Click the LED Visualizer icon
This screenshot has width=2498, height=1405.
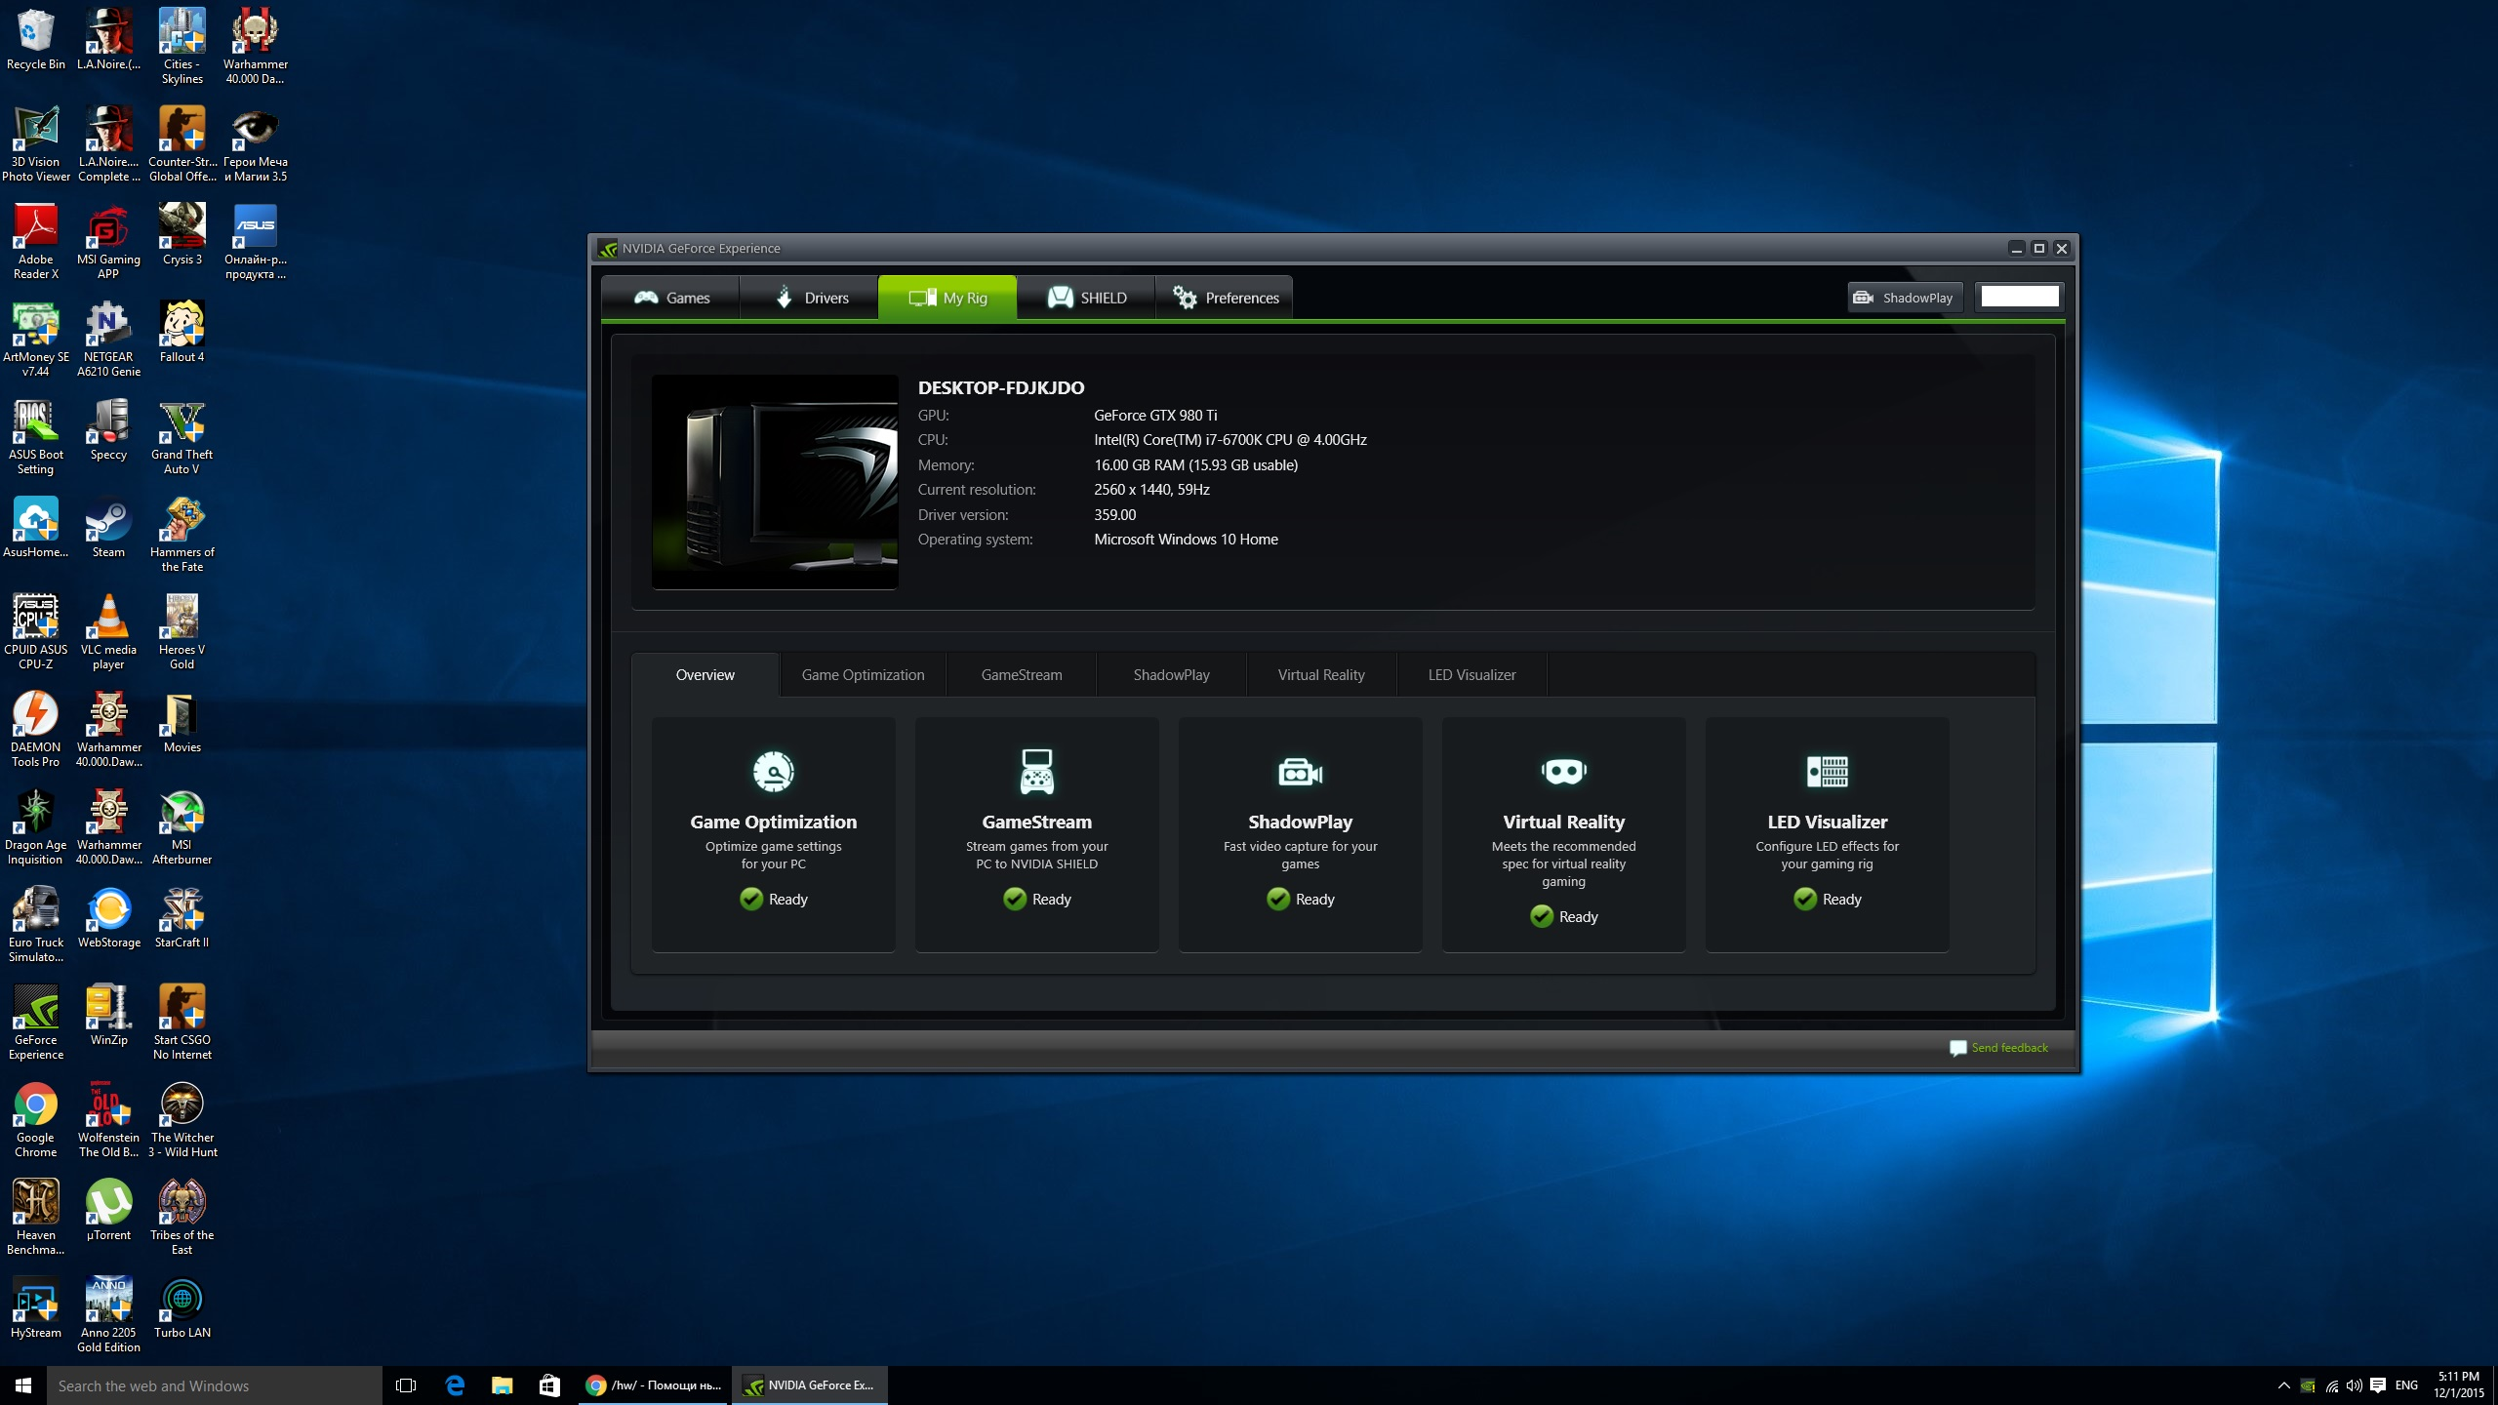1827,772
